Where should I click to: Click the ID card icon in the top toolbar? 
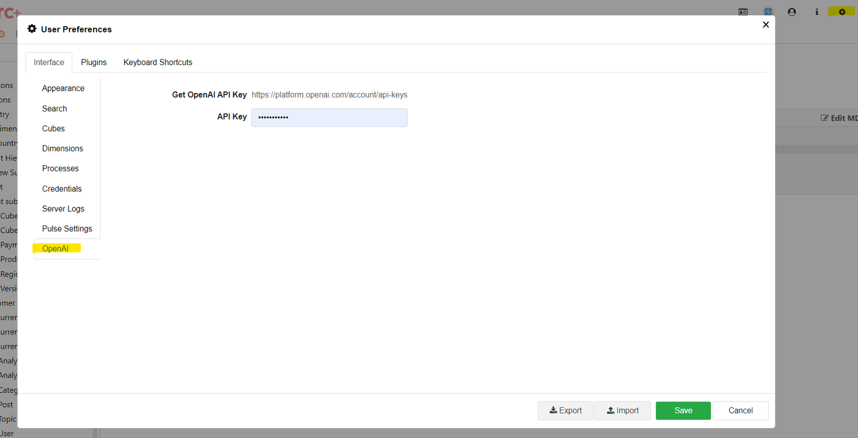pyautogui.click(x=742, y=11)
